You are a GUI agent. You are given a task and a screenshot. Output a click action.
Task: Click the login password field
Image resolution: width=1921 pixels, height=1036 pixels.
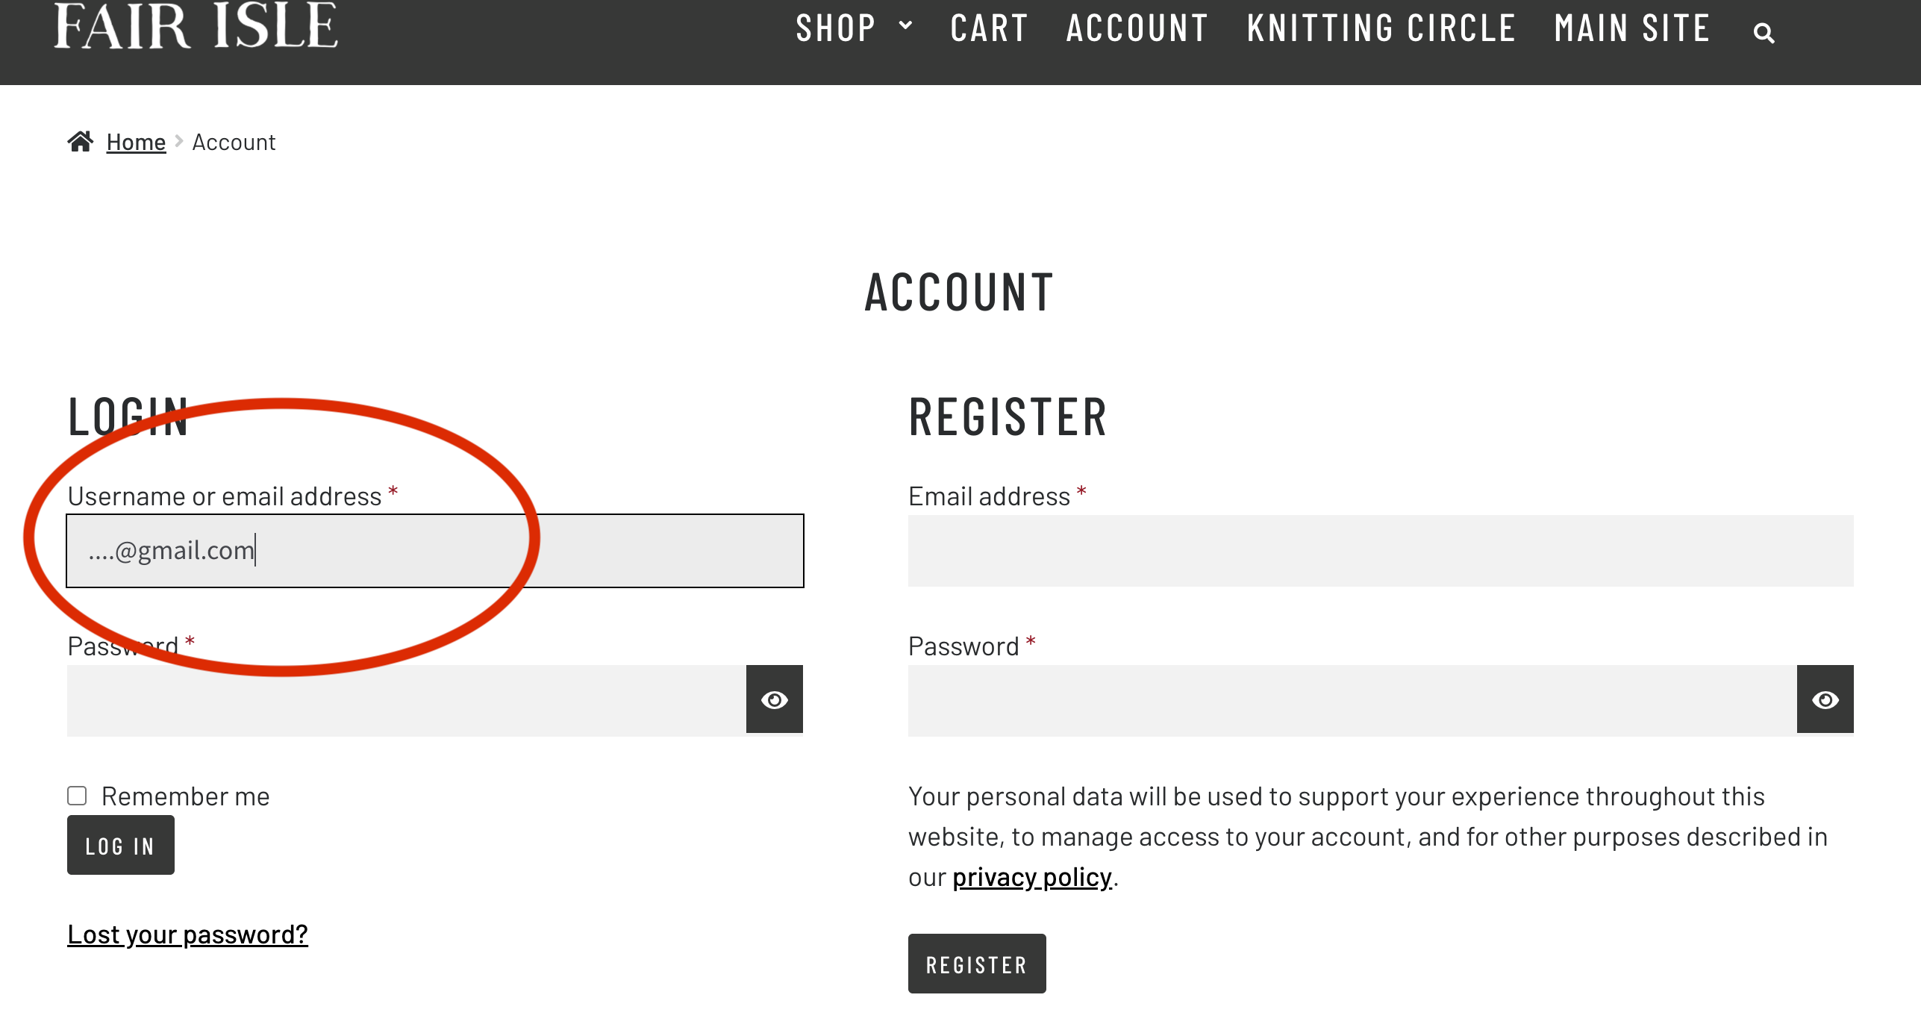pyautogui.click(x=407, y=699)
